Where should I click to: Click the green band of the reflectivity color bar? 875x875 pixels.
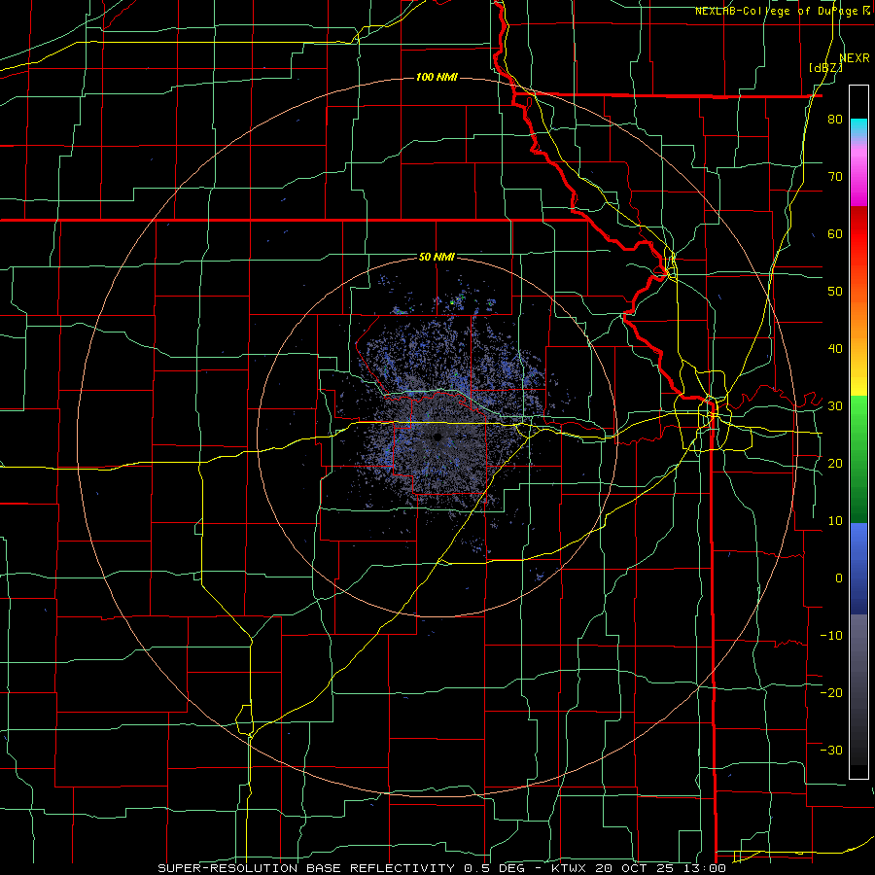[x=858, y=459]
